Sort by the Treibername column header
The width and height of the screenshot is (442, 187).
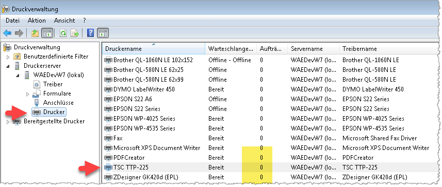click(389, 49)
